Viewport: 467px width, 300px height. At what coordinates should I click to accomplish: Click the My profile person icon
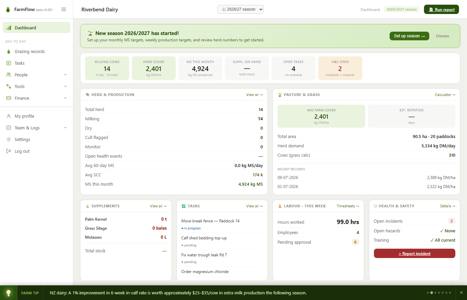pos(9,116)
